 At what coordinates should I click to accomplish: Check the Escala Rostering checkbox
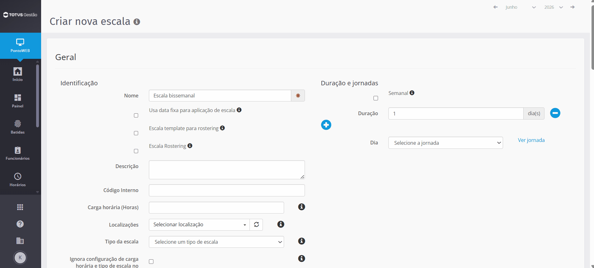136,151
